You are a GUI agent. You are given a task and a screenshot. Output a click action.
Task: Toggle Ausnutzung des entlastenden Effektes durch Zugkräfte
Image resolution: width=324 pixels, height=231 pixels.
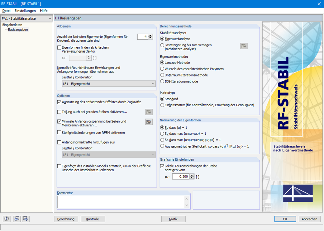tap(59, 102)
